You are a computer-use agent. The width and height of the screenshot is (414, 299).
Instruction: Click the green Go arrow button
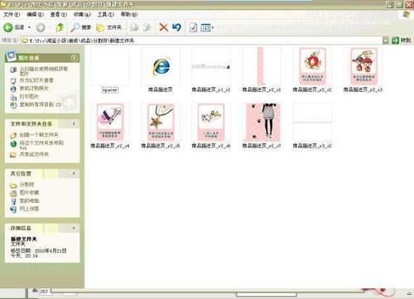click(x=396, y=41)
